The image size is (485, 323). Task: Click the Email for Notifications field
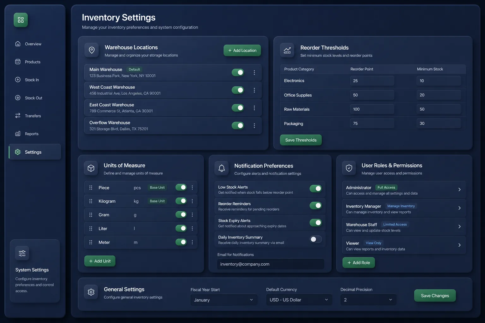[271, 264]
